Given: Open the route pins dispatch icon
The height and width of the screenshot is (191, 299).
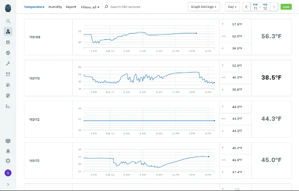Looking at the screenshot, I should pyautogui.click(x=8, y=74).
